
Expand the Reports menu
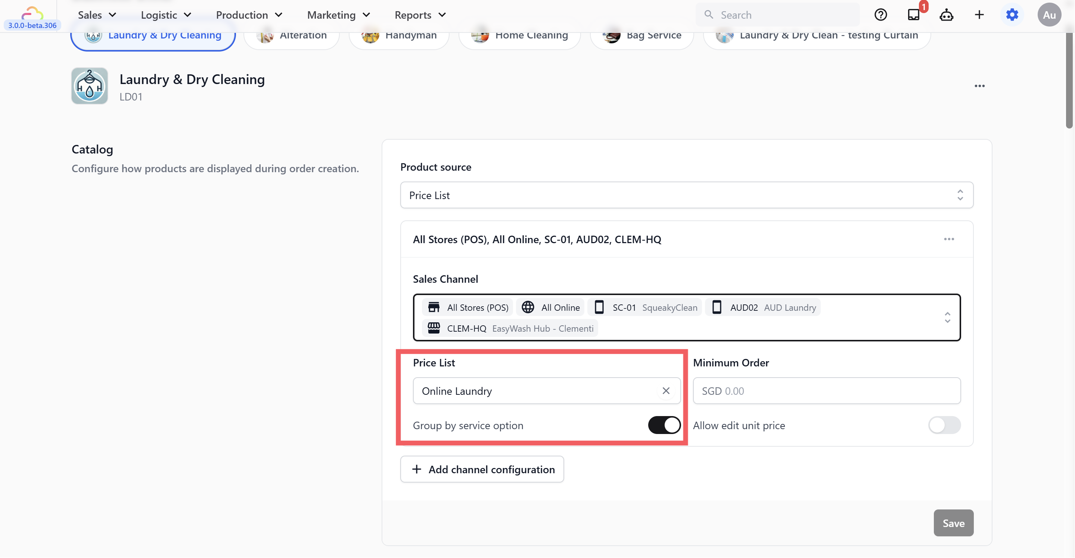coord(420,15)
